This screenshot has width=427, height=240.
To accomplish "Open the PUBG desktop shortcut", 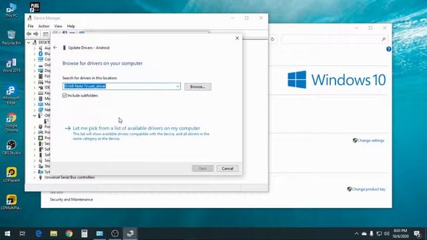I will coord(35,7).
